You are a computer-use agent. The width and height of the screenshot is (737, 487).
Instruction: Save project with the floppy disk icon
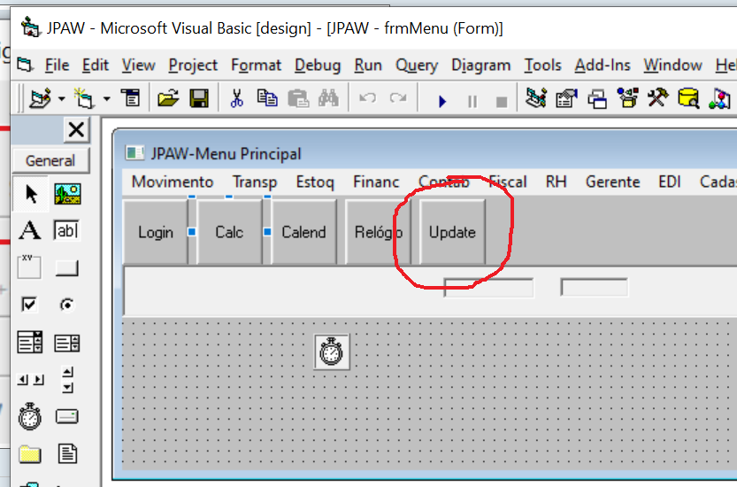click(199, 99)
